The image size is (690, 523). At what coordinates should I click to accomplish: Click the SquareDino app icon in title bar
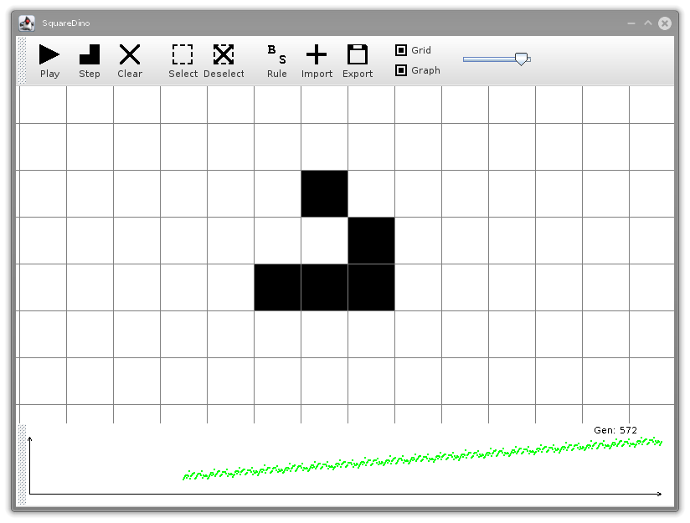pos(27,23)
